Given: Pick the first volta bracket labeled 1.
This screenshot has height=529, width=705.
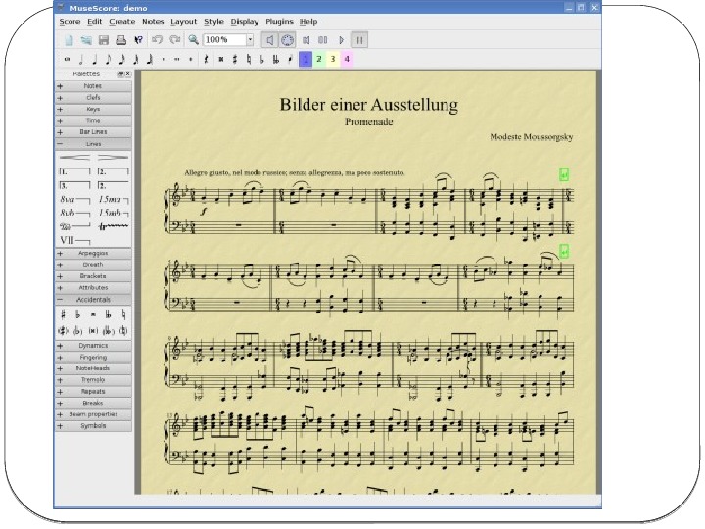Looking at the screenshot, I should [x=74, y=171].
